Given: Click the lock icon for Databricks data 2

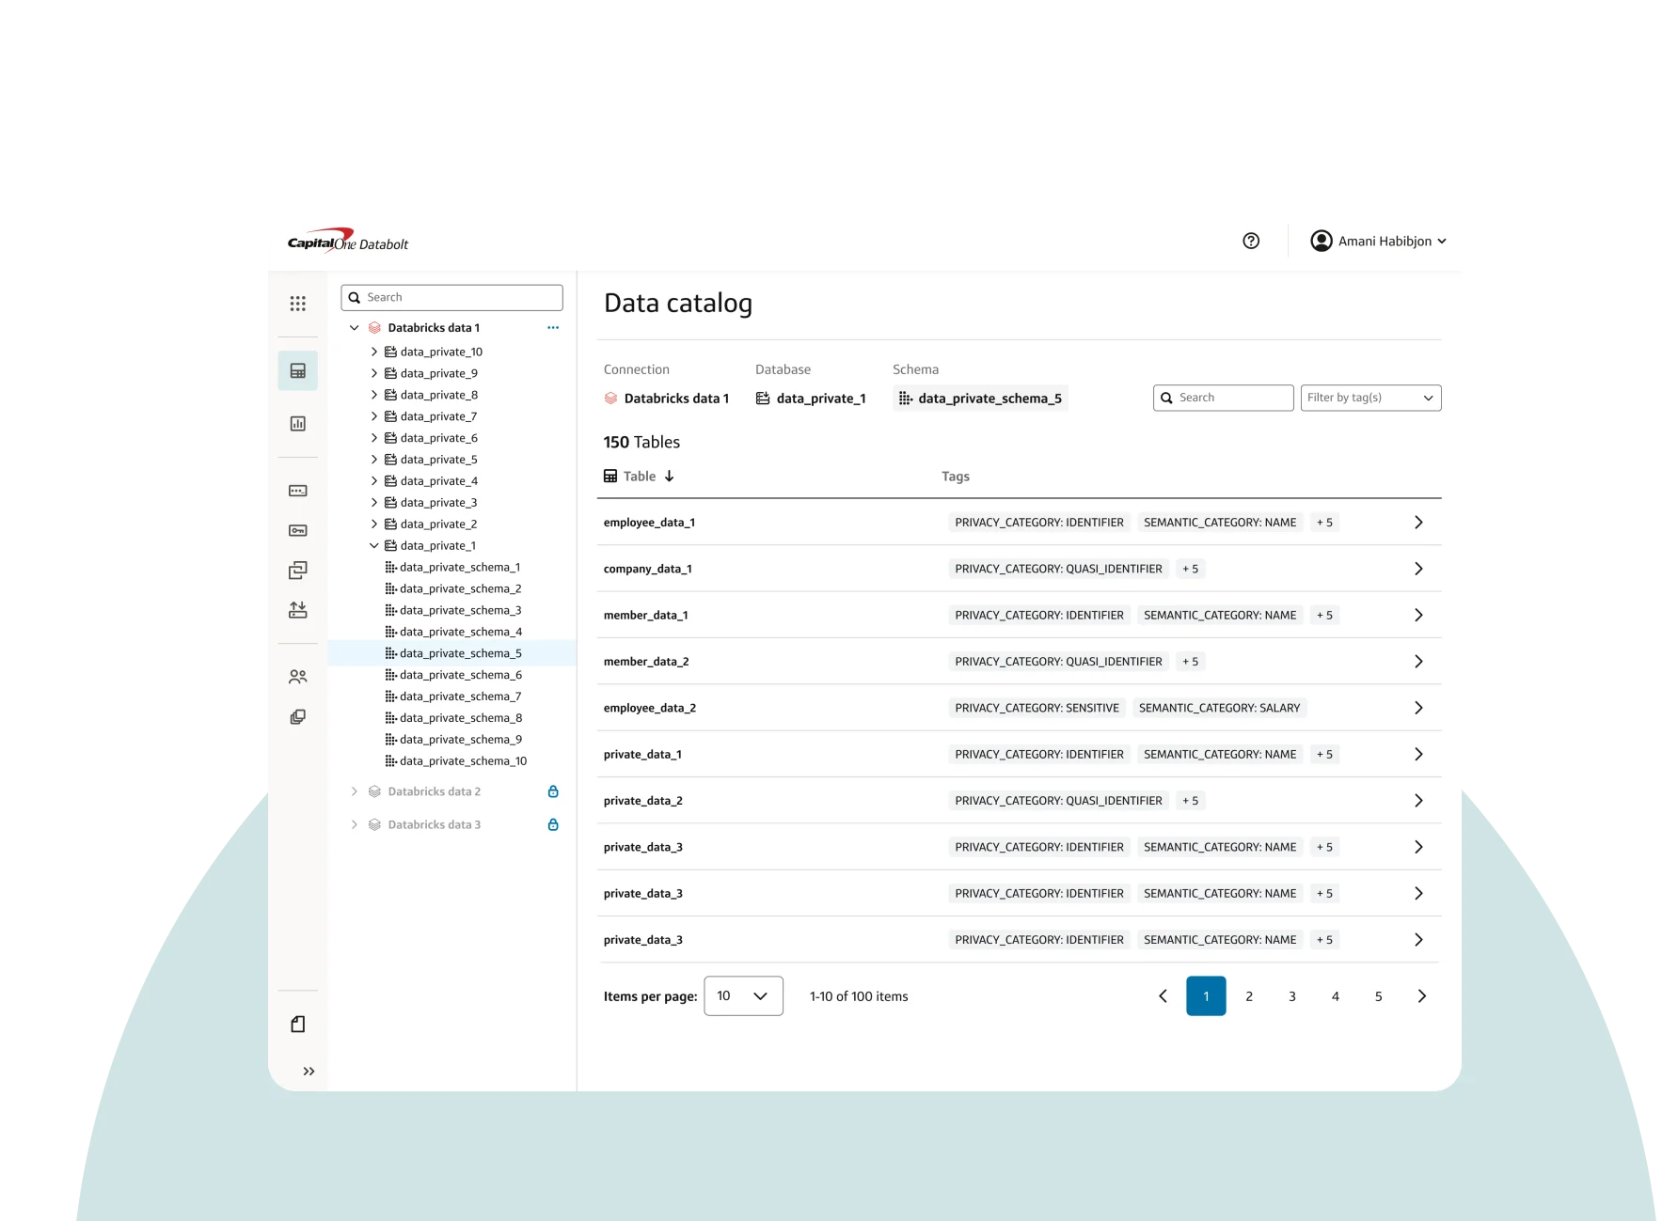Looking at the screenshot, I should tap(553, 791).
